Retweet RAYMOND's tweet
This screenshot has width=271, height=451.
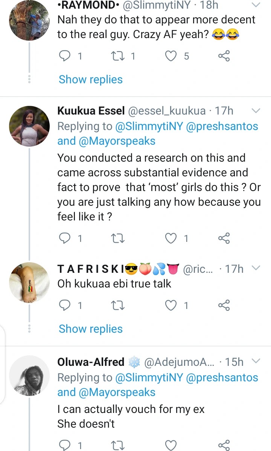pyautogui.click(x=119, y=57)
